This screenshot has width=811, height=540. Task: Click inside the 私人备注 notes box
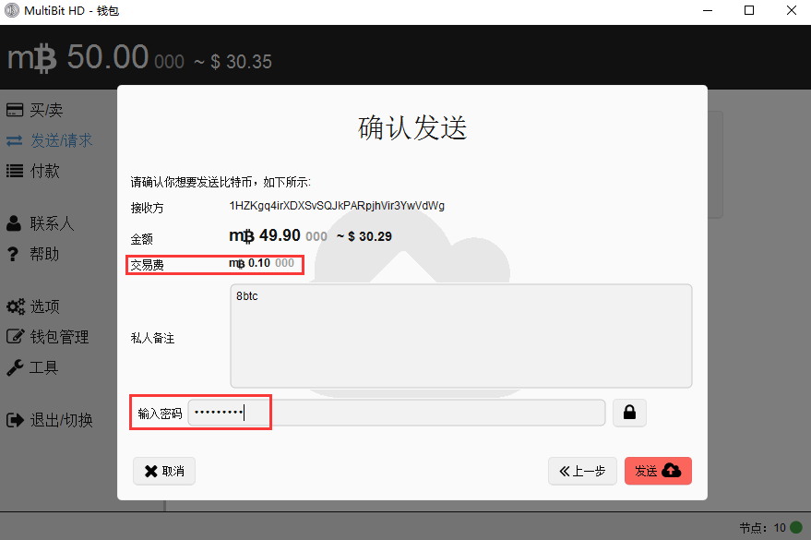pos(460,336)
